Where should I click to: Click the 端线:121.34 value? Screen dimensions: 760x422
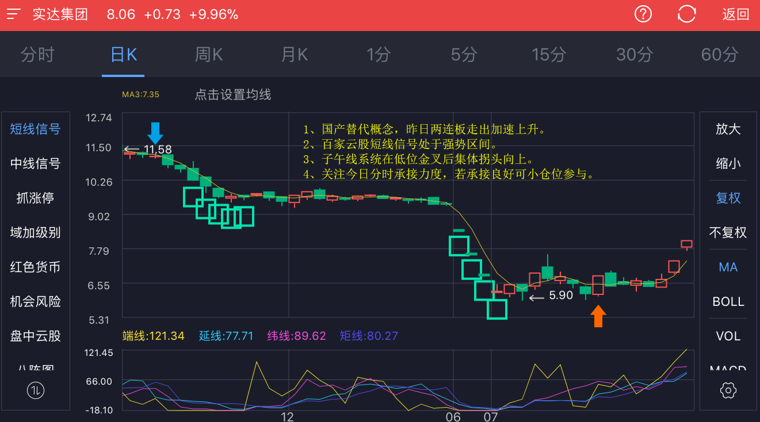coord(154,336)
